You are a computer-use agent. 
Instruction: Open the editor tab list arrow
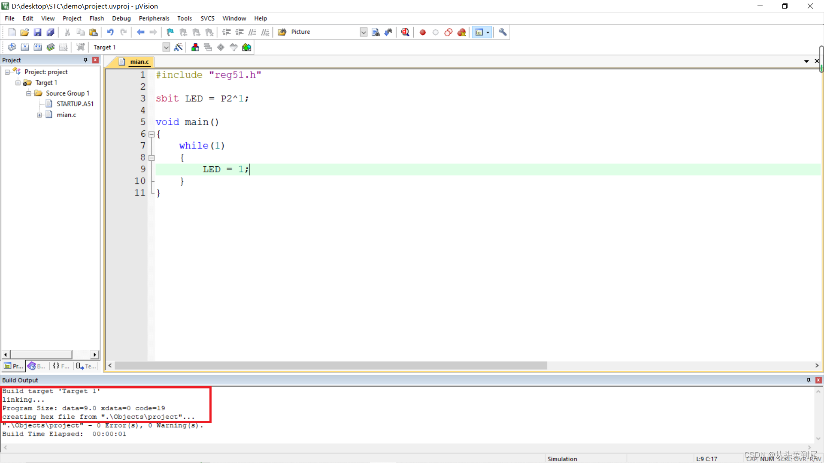coord(806,61)
